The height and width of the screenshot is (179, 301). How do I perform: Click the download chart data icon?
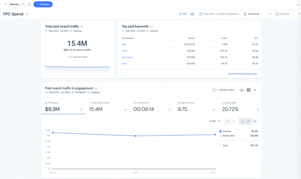242,90
